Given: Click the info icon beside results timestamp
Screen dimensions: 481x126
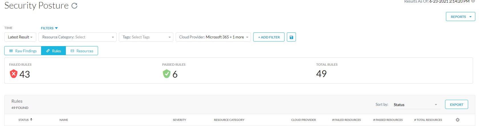Looking at the screenshot, I should tap(473, 1).
